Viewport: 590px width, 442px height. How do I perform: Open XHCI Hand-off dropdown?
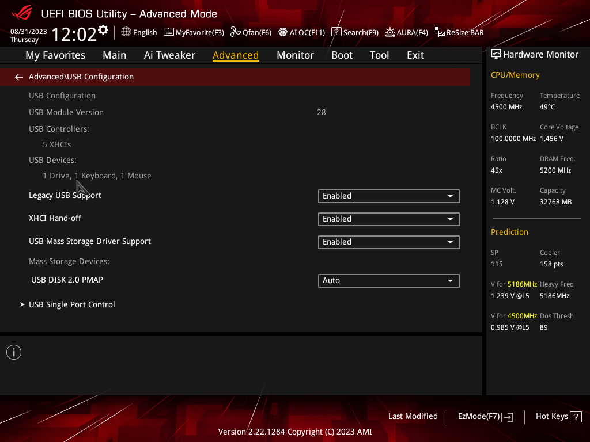point(389,219)
